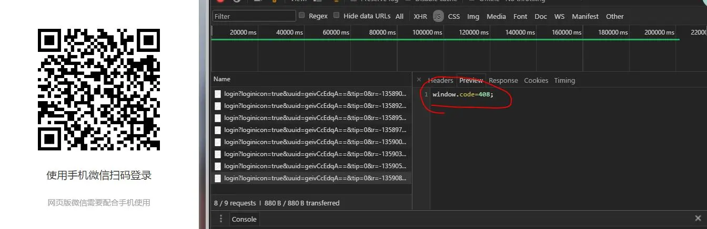Filter requests by XHR
This screenshot has height=229, width=707.
tap(420, 16)
